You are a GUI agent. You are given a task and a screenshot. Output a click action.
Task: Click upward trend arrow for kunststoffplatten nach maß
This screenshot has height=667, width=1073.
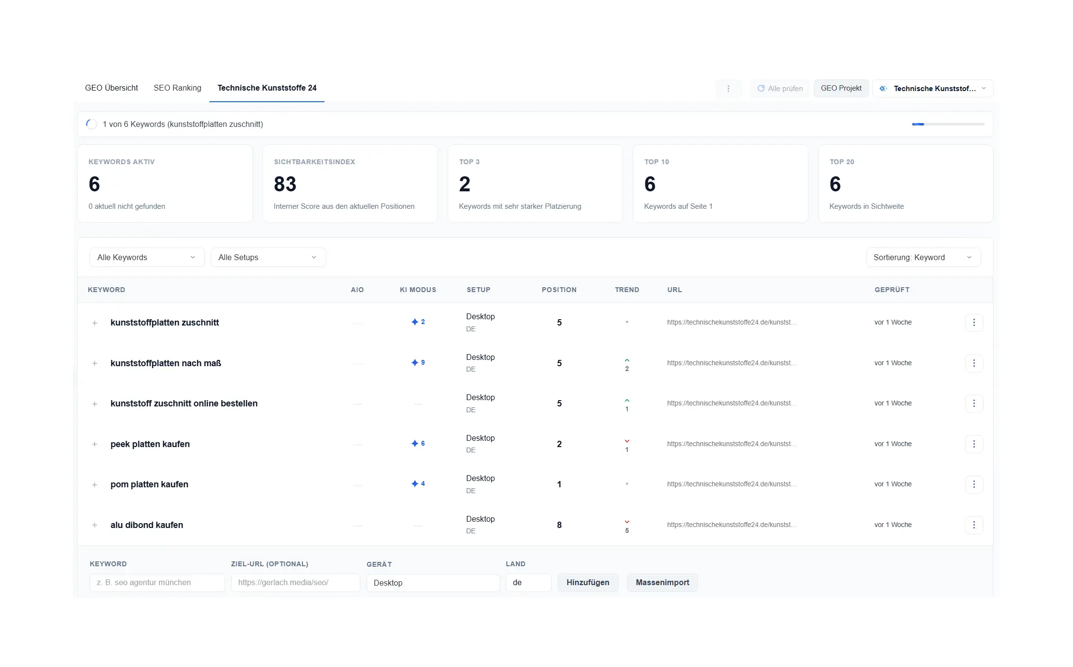click(x=627, y=360)
